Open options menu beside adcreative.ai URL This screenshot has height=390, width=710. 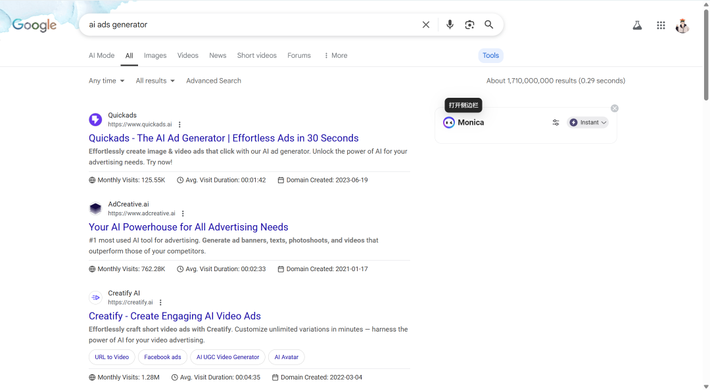pyautogui.click(x=183, y=213)
